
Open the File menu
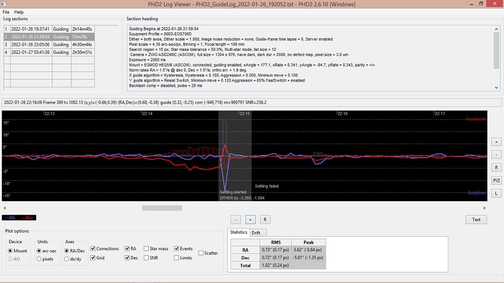coord(6,12)
